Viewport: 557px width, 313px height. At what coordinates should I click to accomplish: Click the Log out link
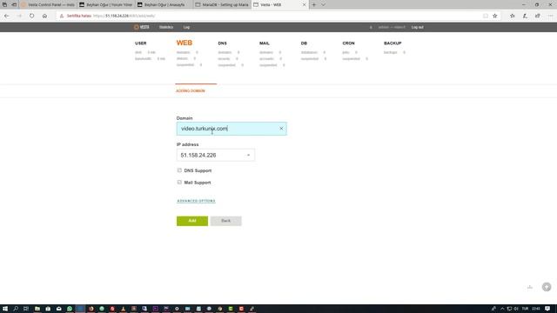coord(418,27)
